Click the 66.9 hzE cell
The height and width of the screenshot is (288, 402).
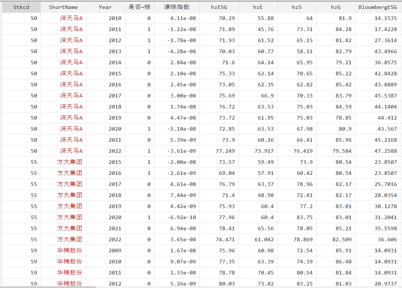[258, 96]
